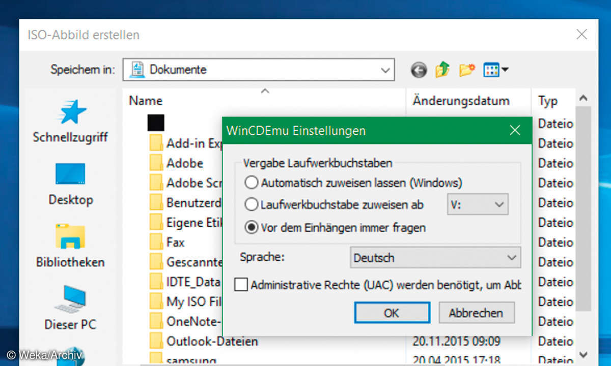Go back with the toolbar back arrow icon
Viewport: 611px width, 366px height.
(419, 70)
